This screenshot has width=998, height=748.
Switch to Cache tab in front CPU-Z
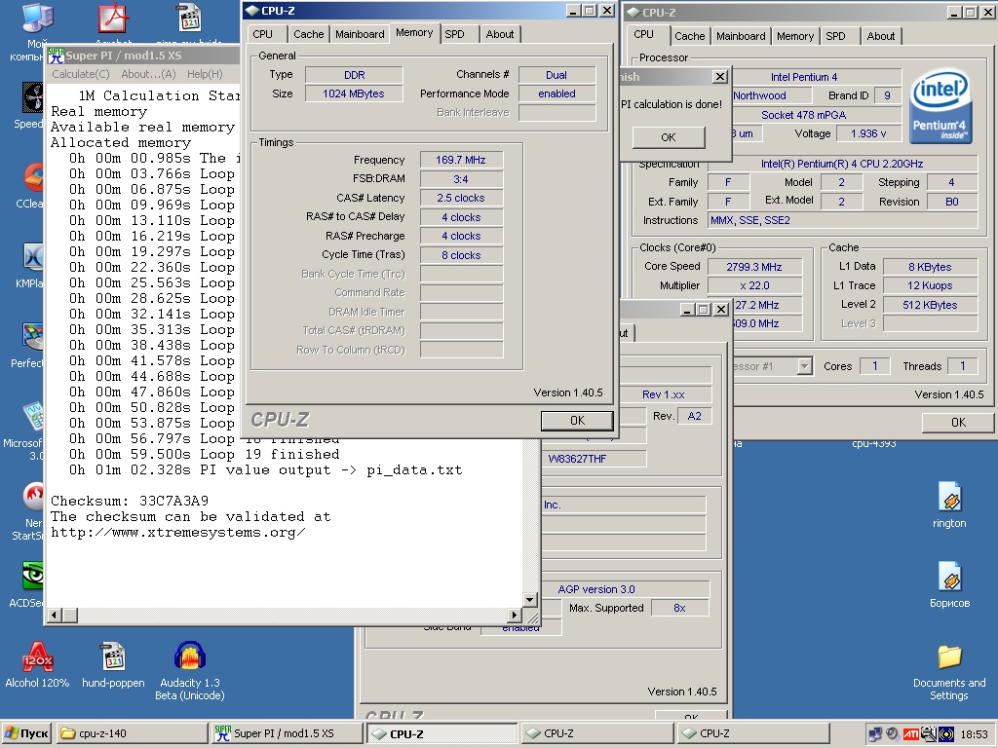(x=309, y=34)
